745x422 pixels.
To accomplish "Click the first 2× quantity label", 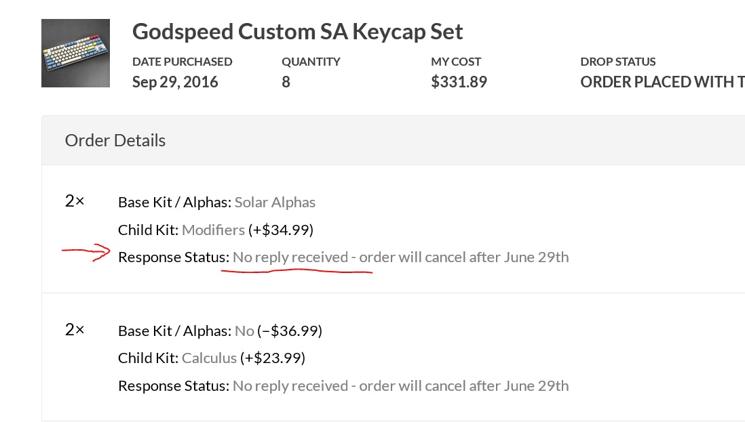I will [75, 201].
